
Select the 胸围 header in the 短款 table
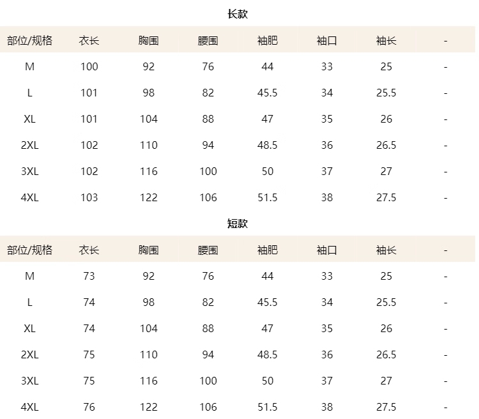[148, 250]
